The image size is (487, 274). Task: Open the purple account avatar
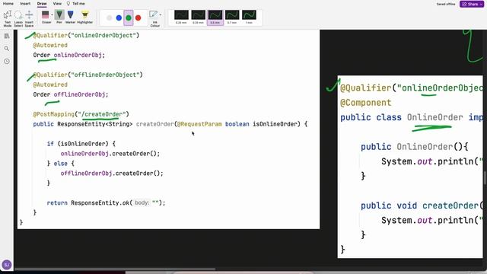pos(7,265)
